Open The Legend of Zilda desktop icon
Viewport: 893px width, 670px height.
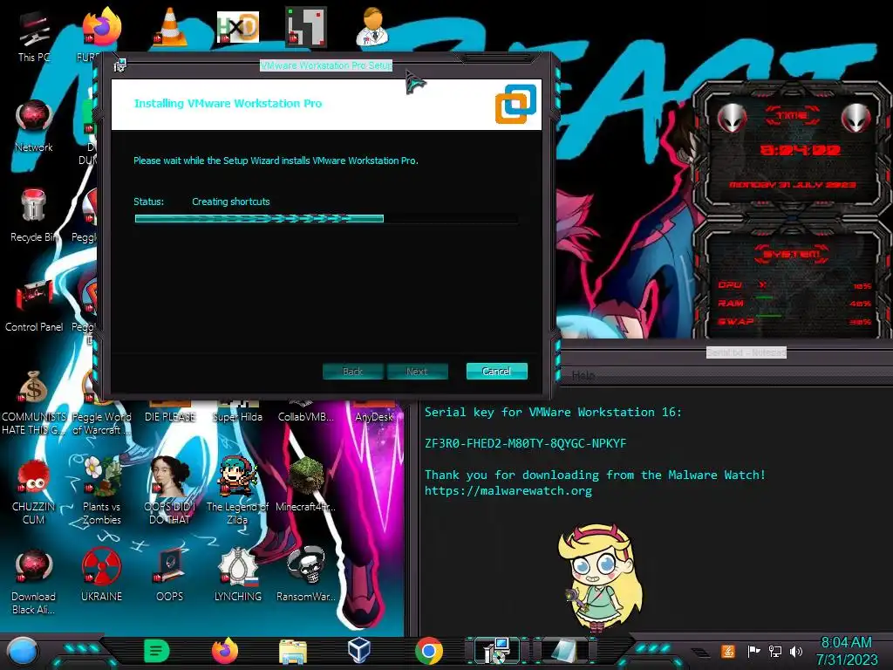237,491
